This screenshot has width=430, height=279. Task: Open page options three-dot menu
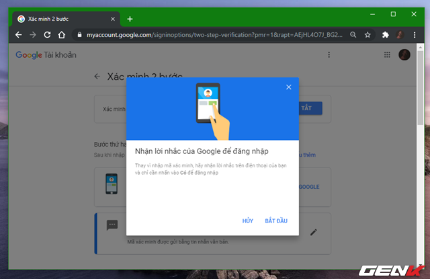(329, 55)
